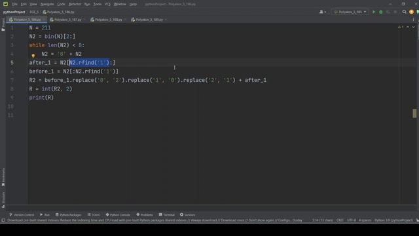Open the Services tool window
Screen dimensions: 419x236
coord(187,215)
